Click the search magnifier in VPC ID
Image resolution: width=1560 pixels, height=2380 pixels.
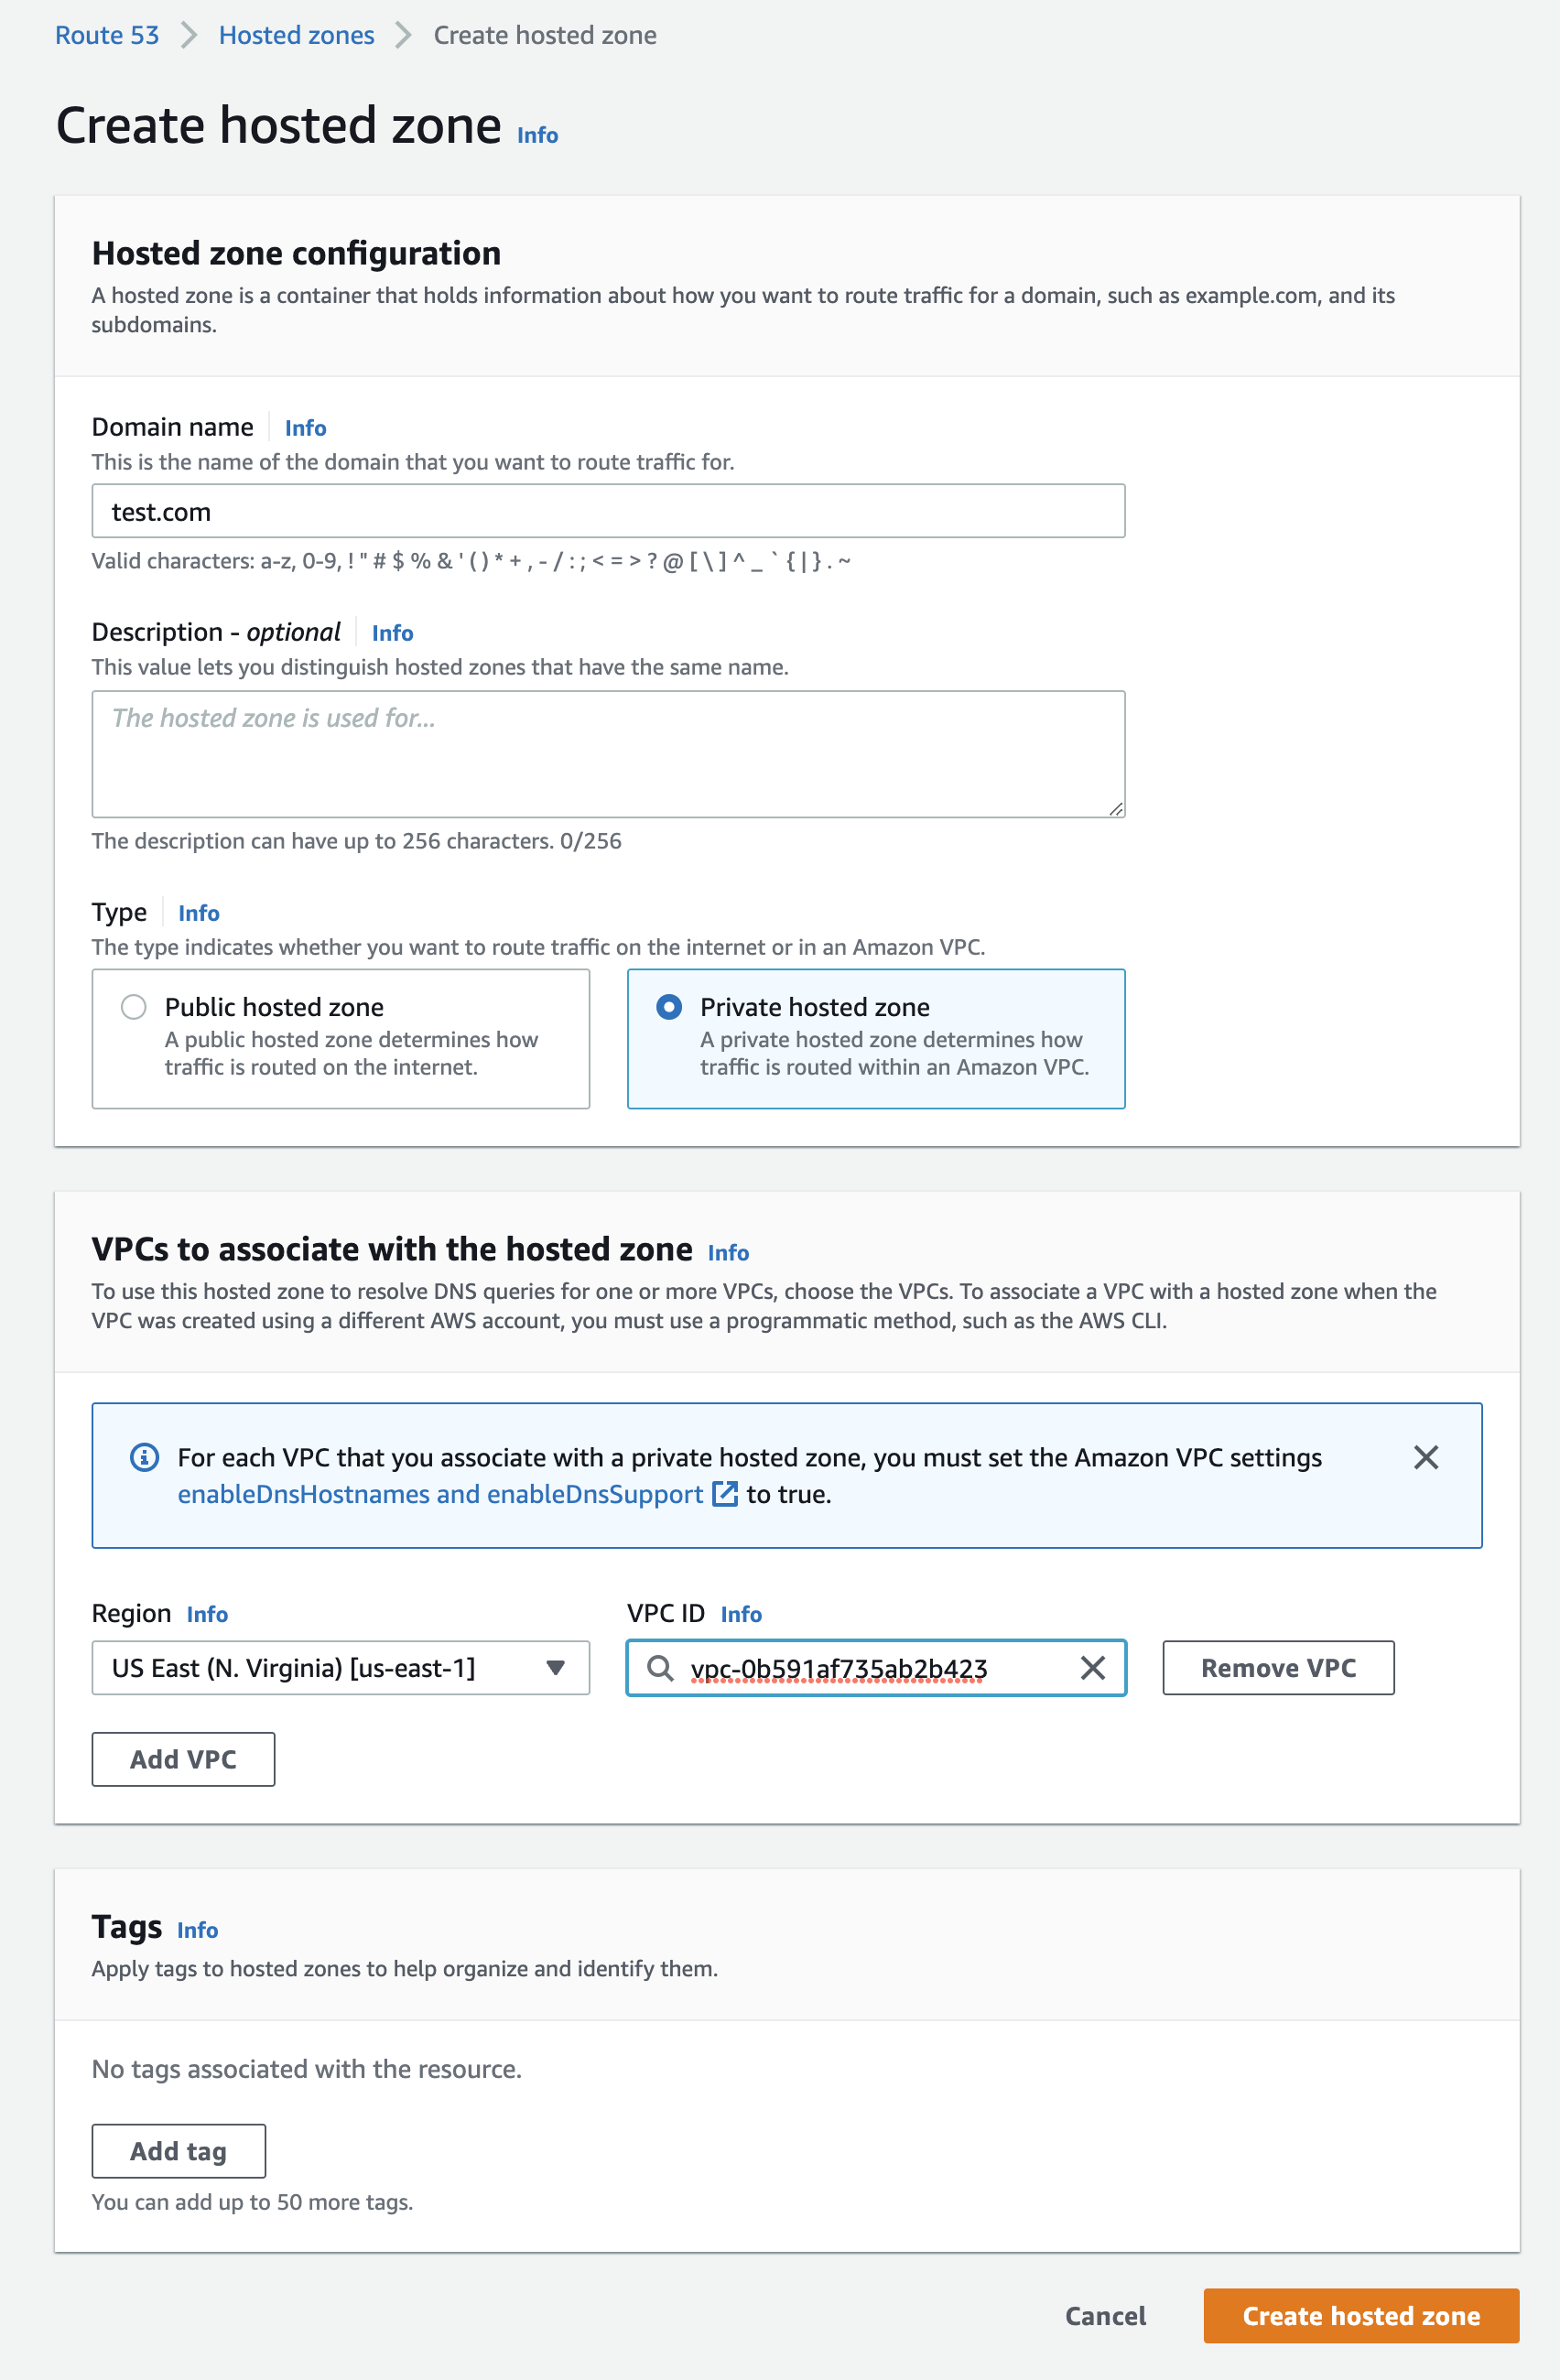(660, 1667)
